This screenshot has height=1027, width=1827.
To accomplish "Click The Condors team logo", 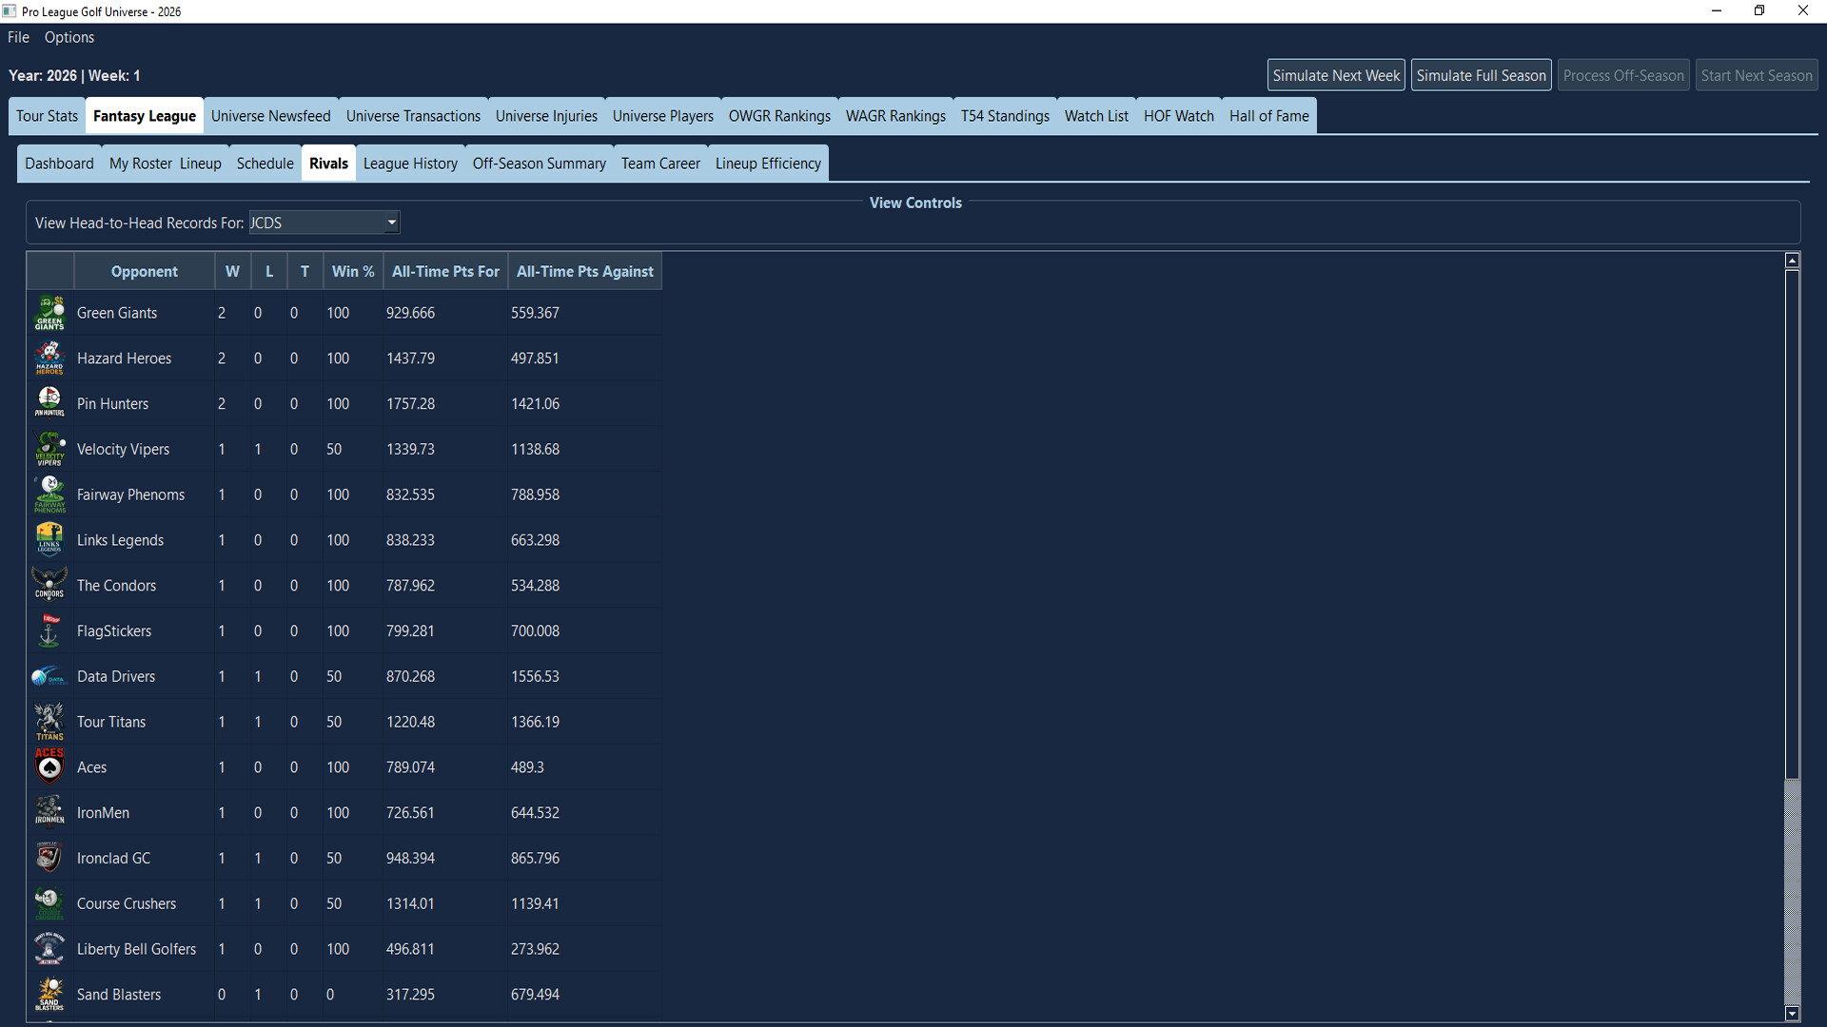I will coord(49,584).
